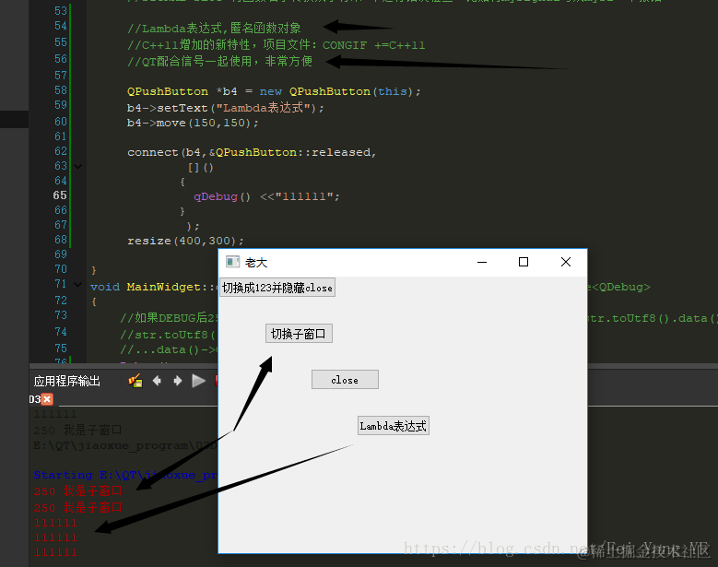
Task: Click line number 70 in the gutter
Action: [61, 269]
